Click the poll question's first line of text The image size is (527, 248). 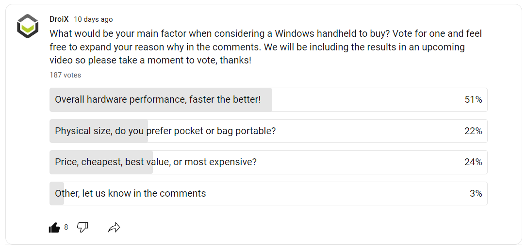265,34
